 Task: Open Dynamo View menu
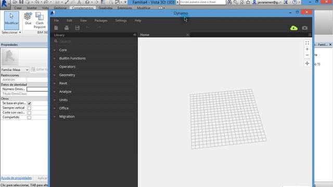[83, 21]
